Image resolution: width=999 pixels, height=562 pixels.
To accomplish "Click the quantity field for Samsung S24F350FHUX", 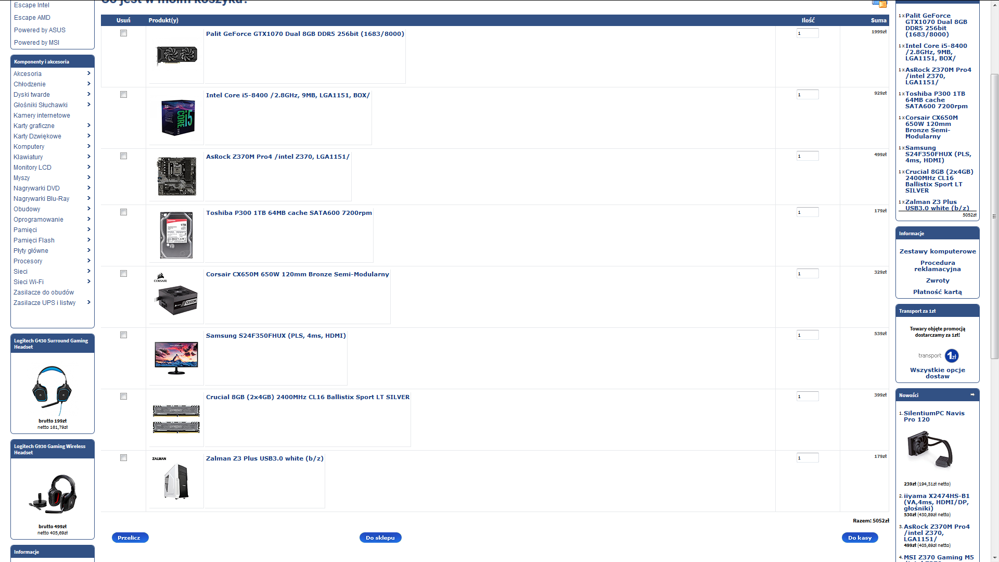I will coord(808,335).
